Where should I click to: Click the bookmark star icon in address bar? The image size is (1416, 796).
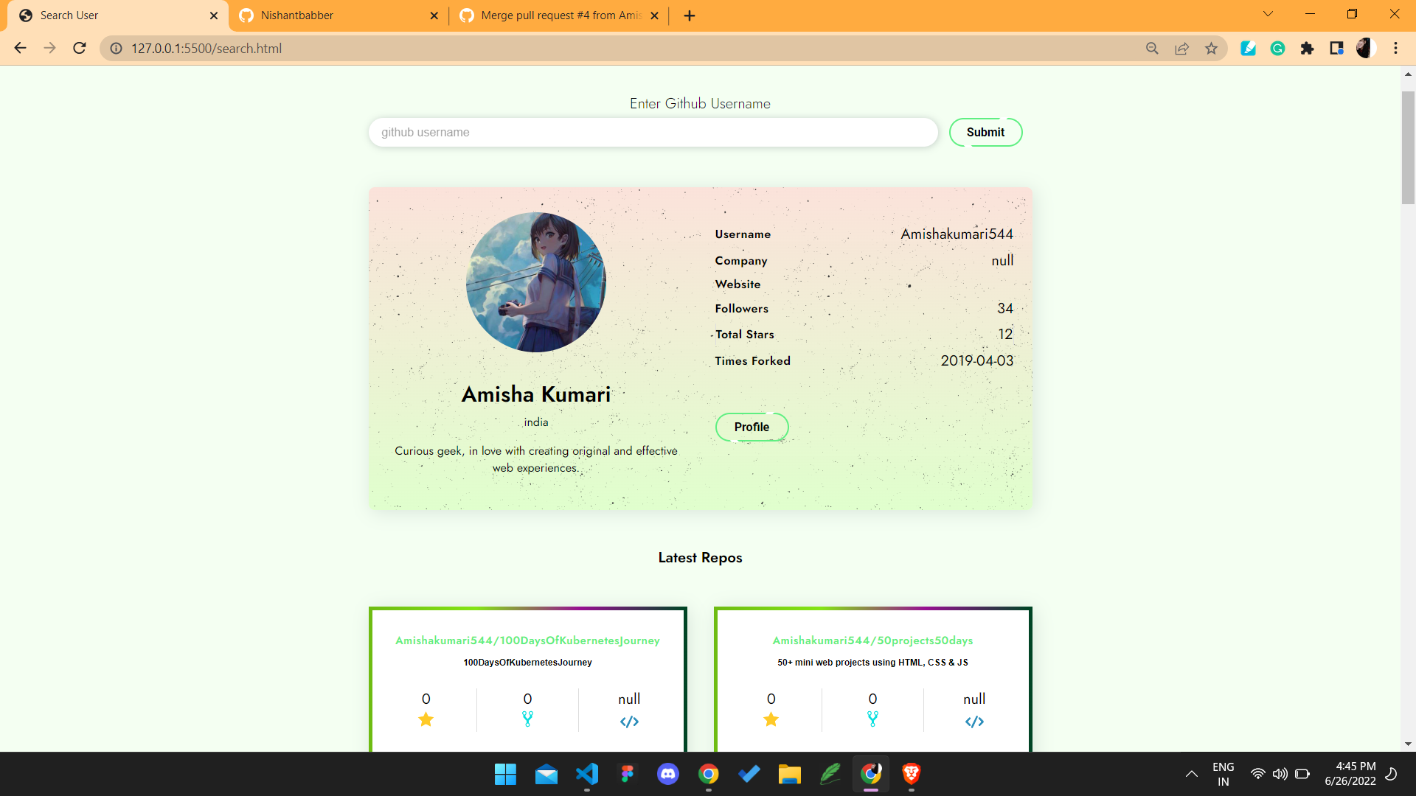coord(1211,49)
